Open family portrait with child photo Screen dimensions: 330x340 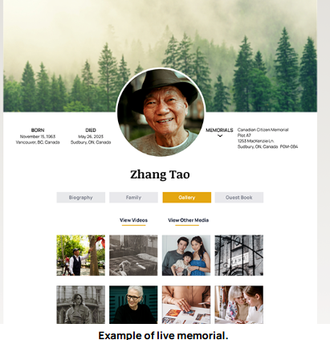[186, 256]
